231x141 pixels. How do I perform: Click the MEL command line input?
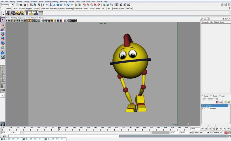(63, 136)
